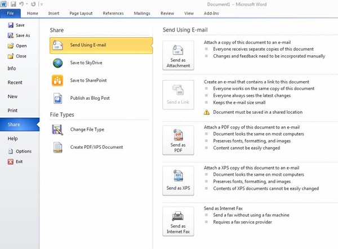This screenshot has width=338, height=249.
Task: Click the Send as Attachment button
Action: pyautogui.click(x=177, y=55)
